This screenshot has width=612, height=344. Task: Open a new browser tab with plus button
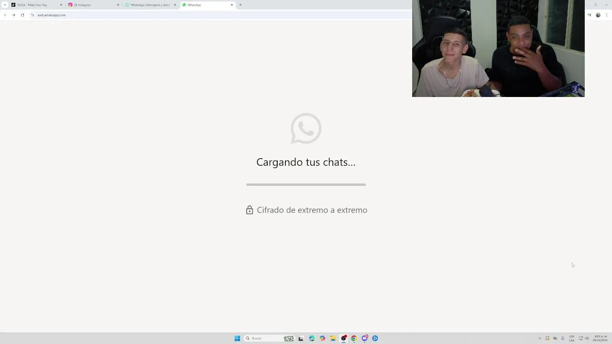click(240, 5)
